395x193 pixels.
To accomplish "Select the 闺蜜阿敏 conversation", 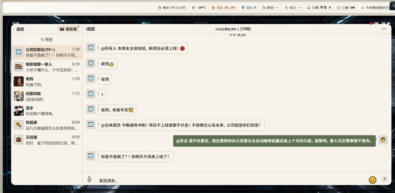I will click(47, 96).
